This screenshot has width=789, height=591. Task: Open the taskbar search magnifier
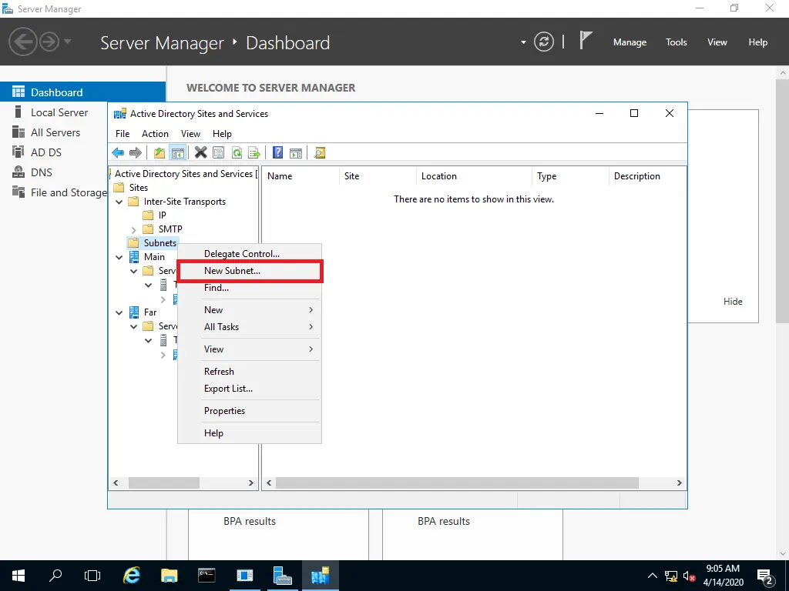click(x=55, y=576)
